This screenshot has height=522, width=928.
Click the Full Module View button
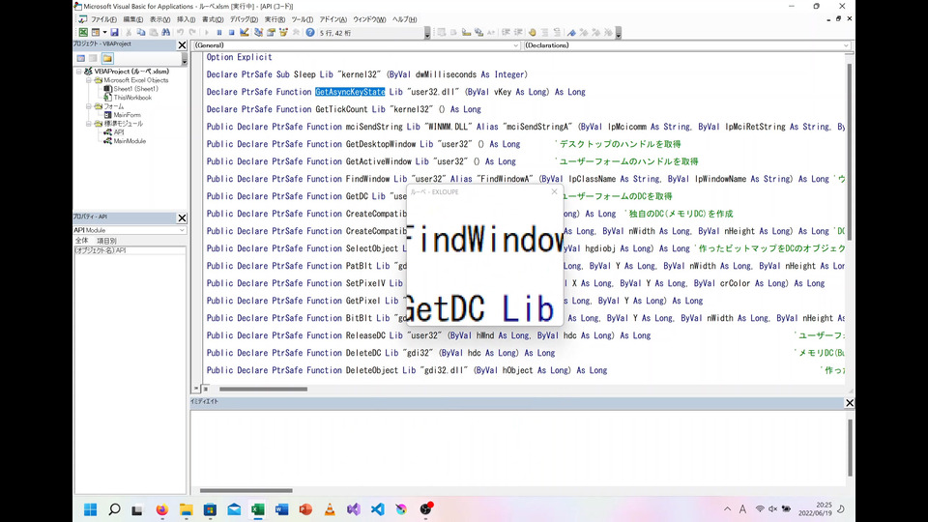point(205,389)
